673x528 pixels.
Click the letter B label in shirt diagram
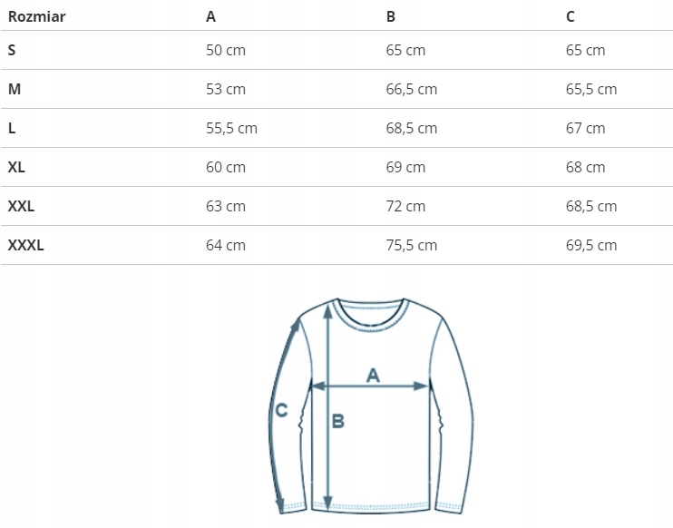[x=337, y=421]
